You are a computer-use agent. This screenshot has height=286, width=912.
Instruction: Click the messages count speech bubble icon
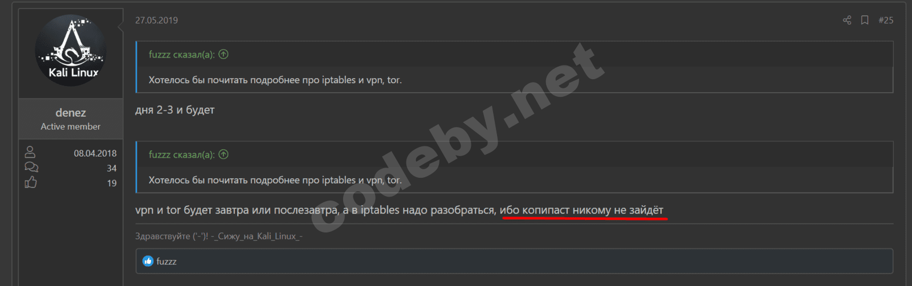[31, 167]
